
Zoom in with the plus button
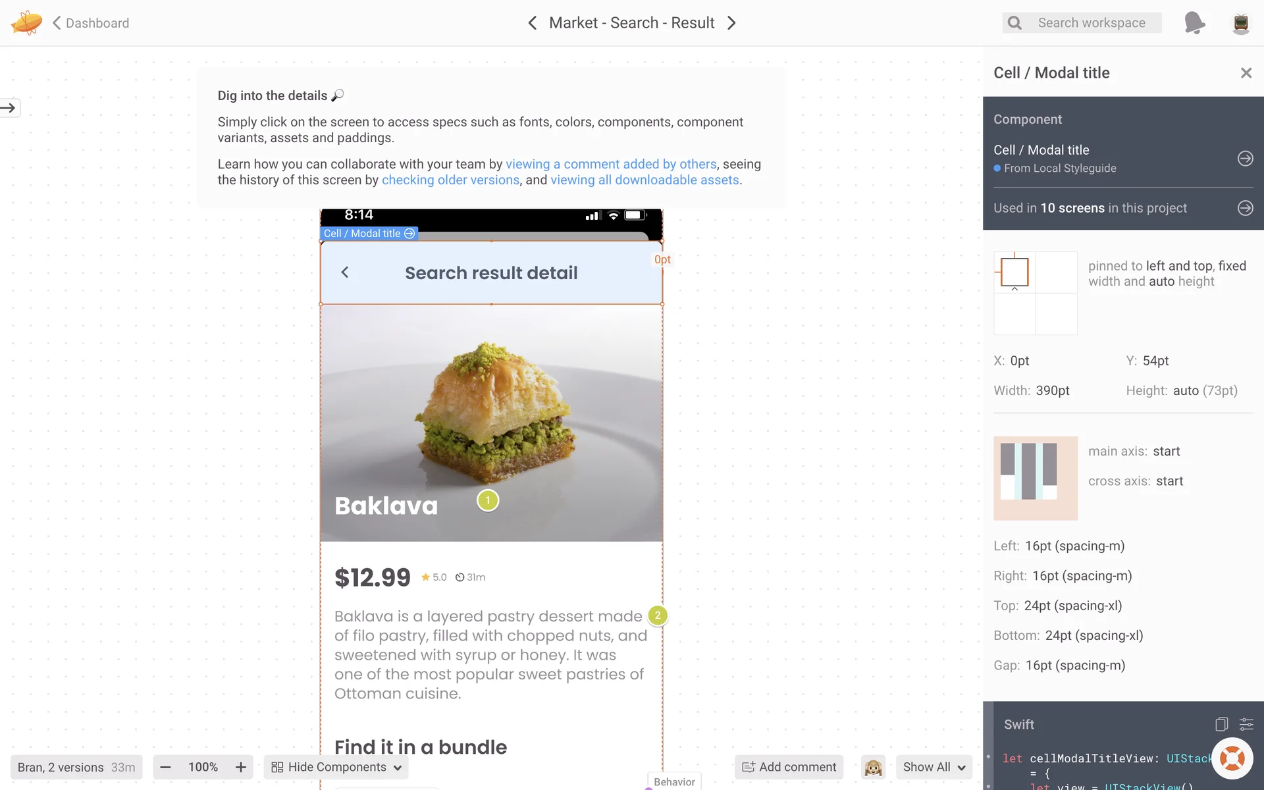pos(241,767)
